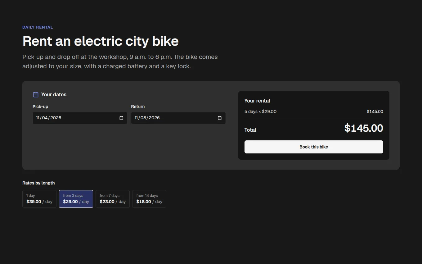Click the Return date field showing 11/08/2026
Viewport: 422px width, 264px height.
click(x=178, y=118)
